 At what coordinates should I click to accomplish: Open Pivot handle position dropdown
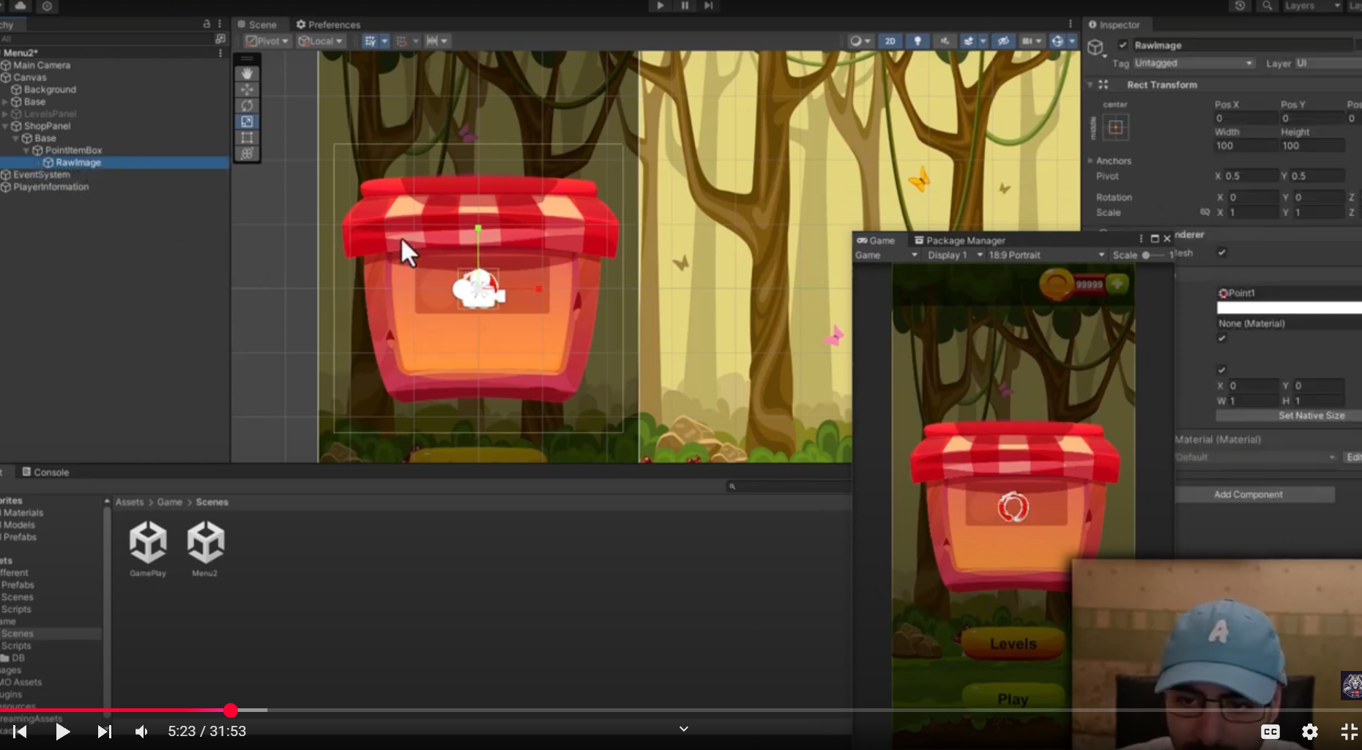click(267, 41)
